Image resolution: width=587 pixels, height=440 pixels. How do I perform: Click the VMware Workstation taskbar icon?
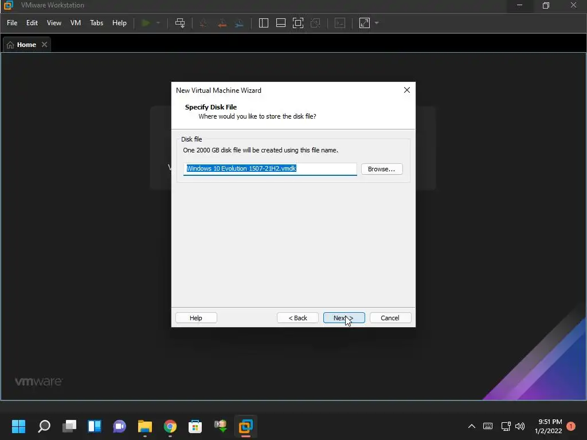coord(245,426)
